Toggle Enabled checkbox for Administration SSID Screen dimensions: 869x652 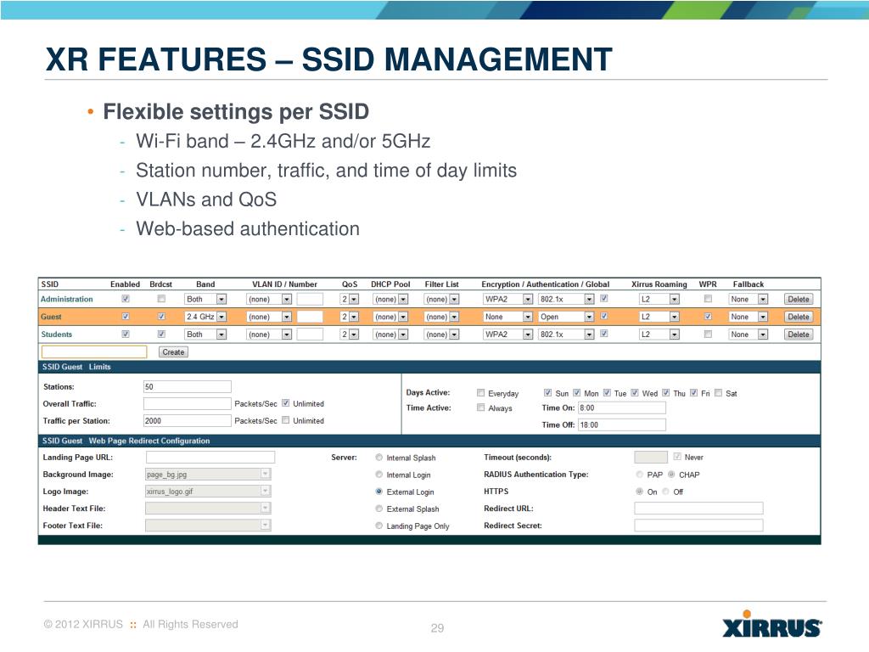126,298
